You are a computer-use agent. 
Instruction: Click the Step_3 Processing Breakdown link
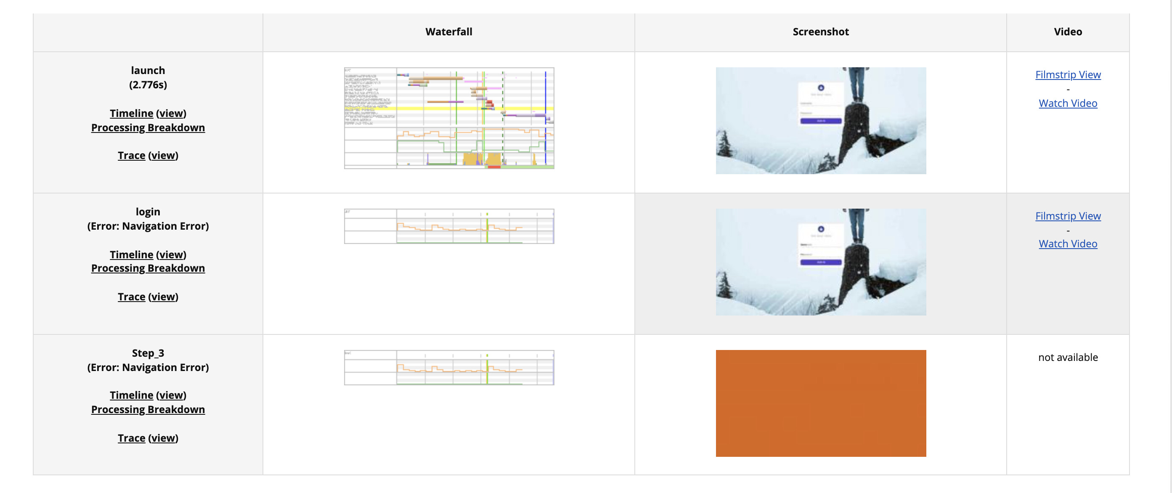click(x=148, y=410)
